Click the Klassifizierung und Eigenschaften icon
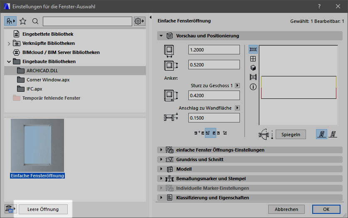348x218 pixels. (170, 198)
